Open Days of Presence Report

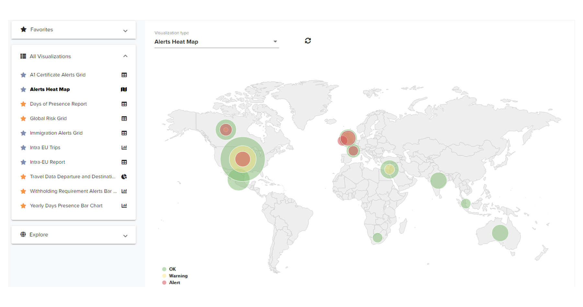(58, 104)
